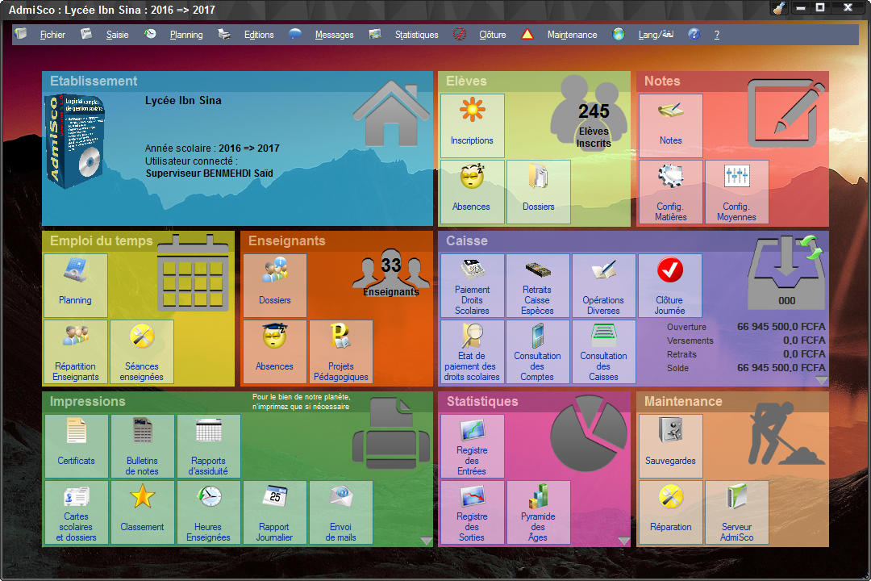Expand the Impressions panel arrow
Viewport: 871px width, 581px height.
tap(426, 541)
